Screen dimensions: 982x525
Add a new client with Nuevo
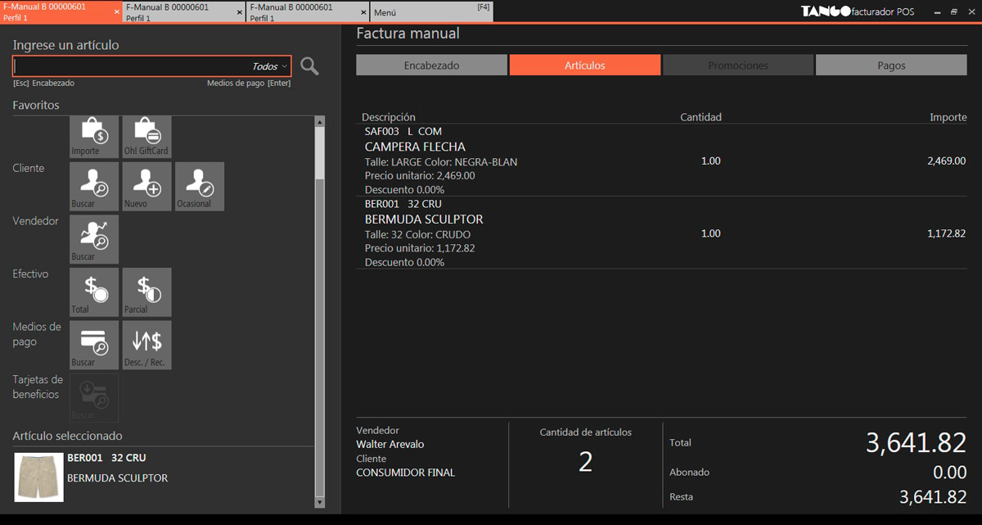click(146, 186)
